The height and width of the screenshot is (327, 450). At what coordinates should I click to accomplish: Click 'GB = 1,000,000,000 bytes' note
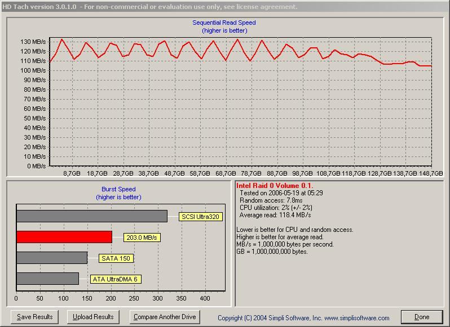(x=272, y=252)
